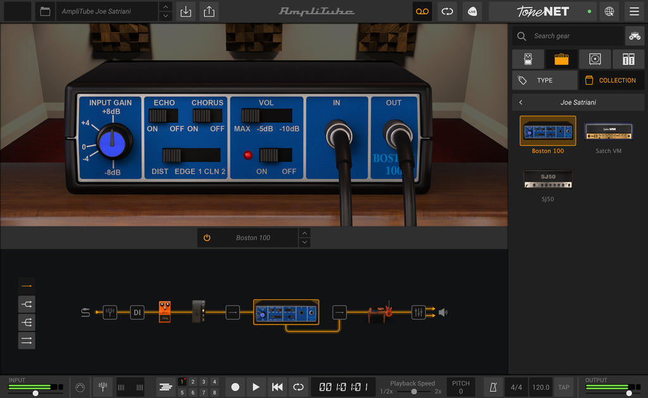This screenshot has height=398, width=648.
Task: Toggle Boston 100 power bypass icon
Action: 207,238
